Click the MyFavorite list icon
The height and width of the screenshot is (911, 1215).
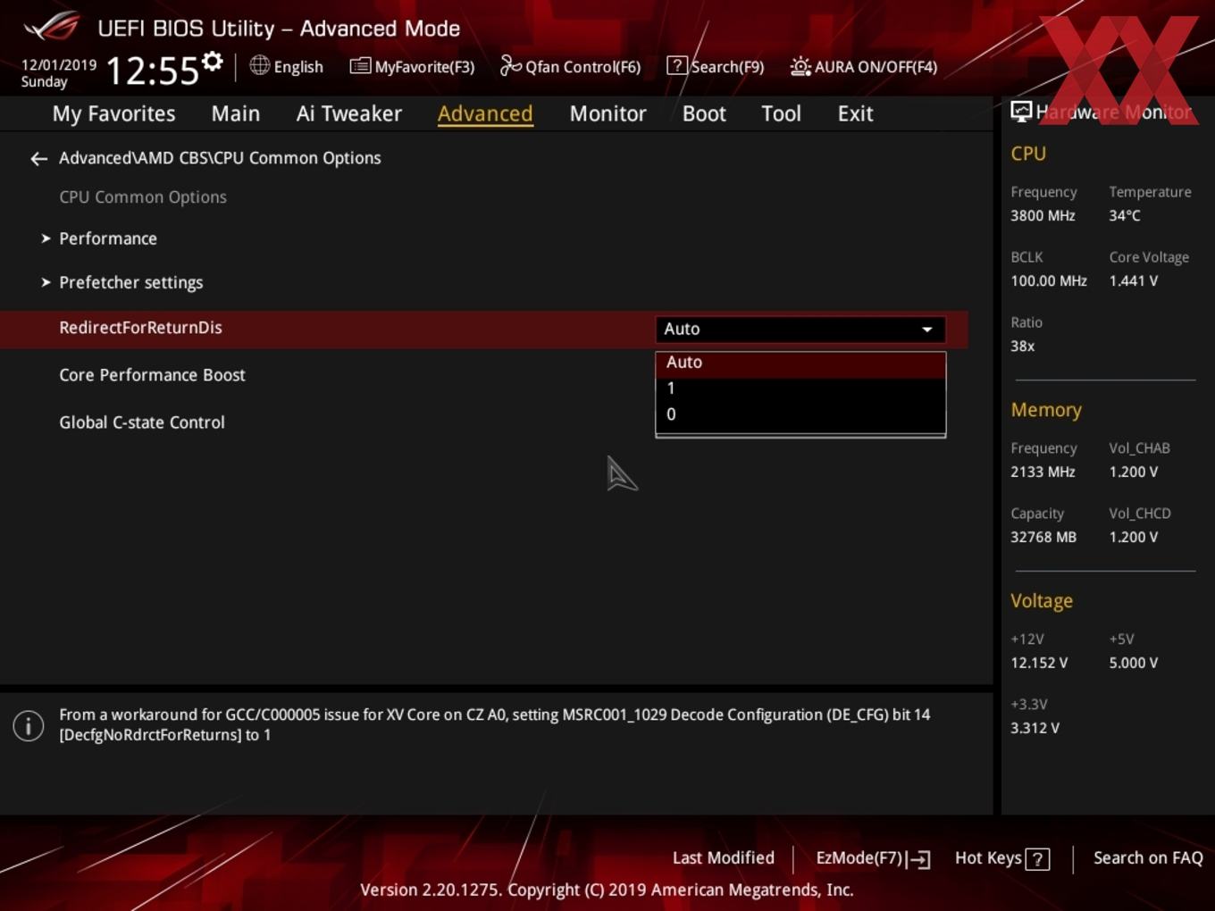point(360,66)
